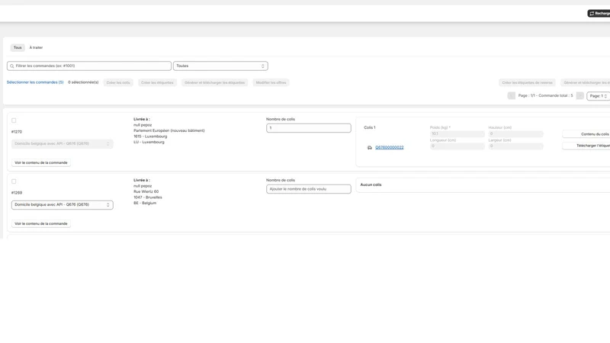Click Sélectionner les commandes (5) link

tap(35, 82)
